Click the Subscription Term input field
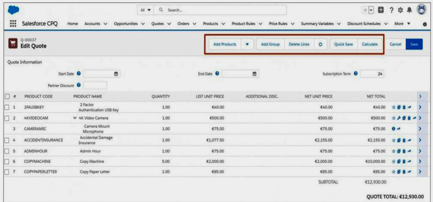The image size is (433, 202). (372, 74)
